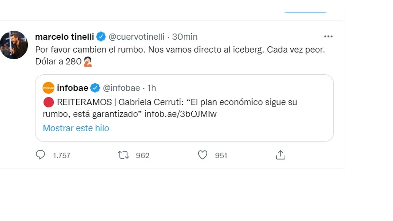Image resolution: width=393 pixels, height=221 pixels.
Task: Click the reply speech bubble icon
Action: [x=40, y=155]
